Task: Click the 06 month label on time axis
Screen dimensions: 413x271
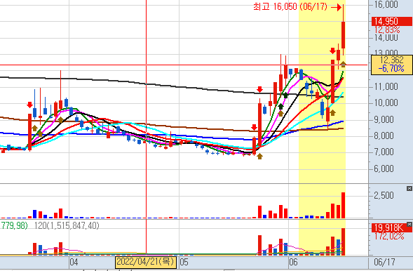Action: 293,262
